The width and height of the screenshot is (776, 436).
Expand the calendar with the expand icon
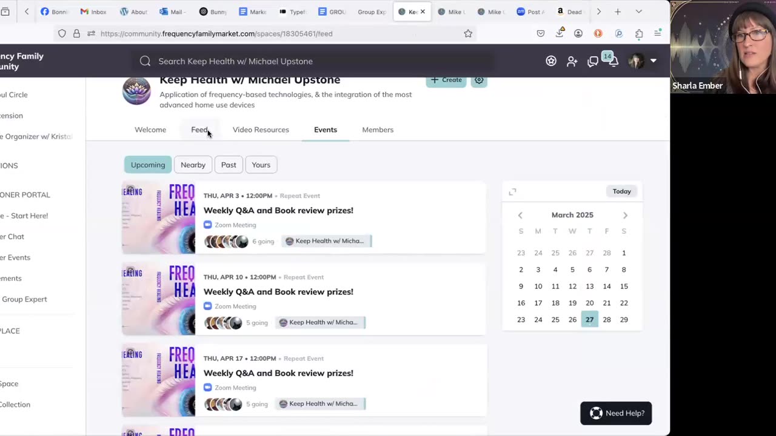coord(512,192)
